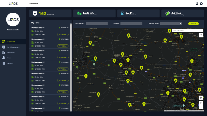Center map with the locate-me target icon
The image size is (207, 116).
[x=201, y=97]
